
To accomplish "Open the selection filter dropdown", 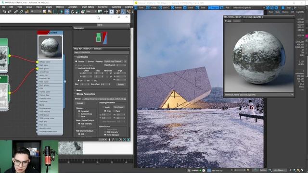I will tap(36, 12).
